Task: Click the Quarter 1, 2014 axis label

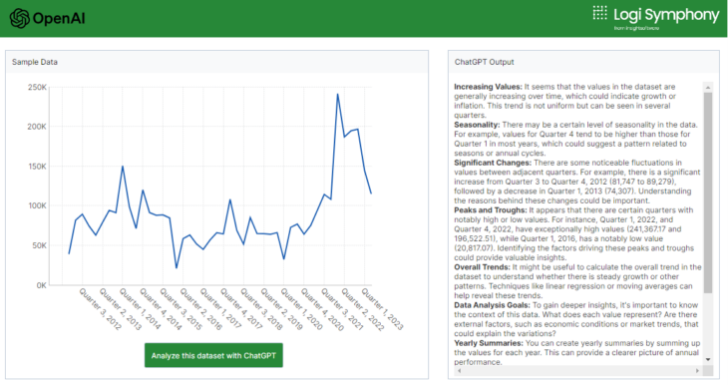Action: tap(141, 309)
